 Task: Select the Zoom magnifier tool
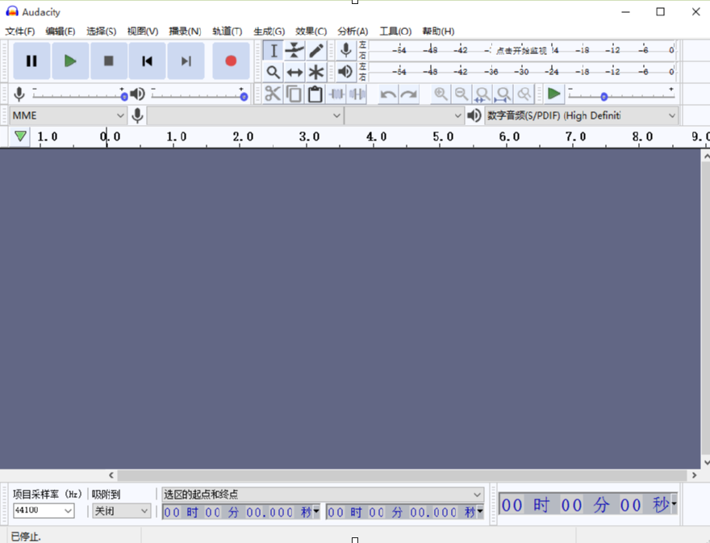pos(273,72)
